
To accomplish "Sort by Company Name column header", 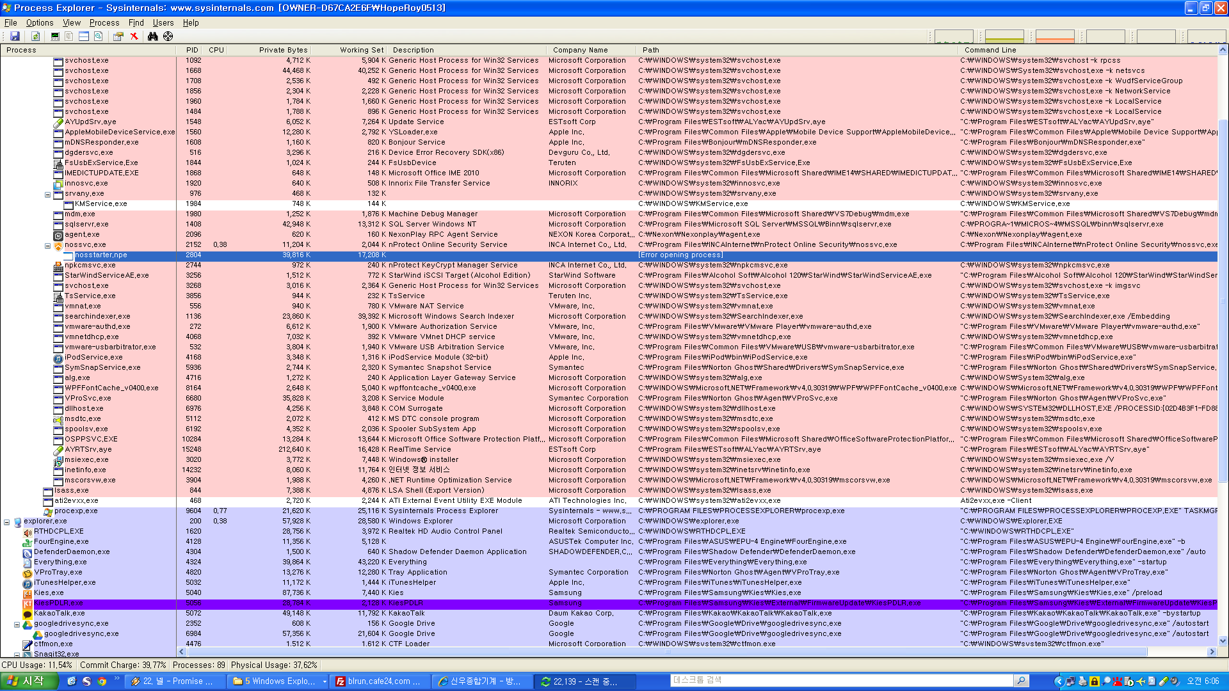I will 591,50.
